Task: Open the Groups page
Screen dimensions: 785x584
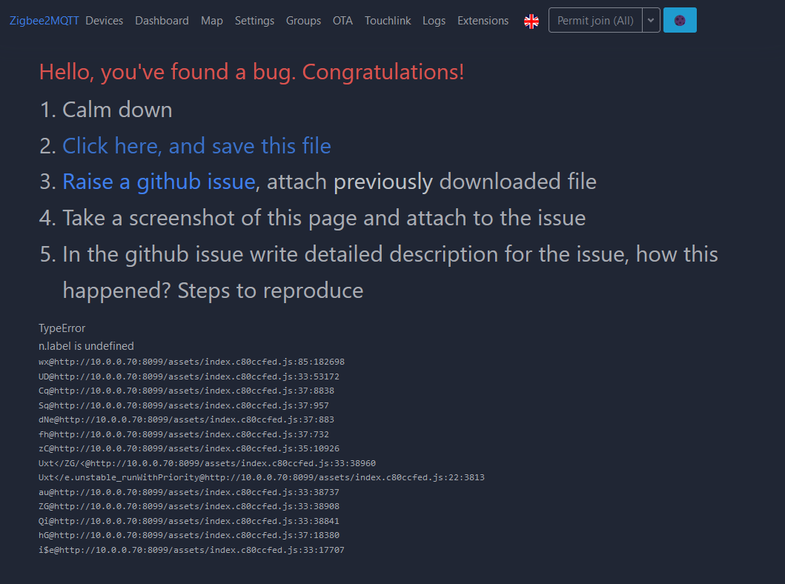Action: pyautogui.click(x=303, y=21)
